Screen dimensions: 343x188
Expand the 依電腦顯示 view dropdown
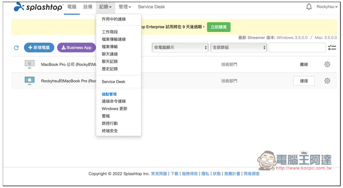[180, 48]
